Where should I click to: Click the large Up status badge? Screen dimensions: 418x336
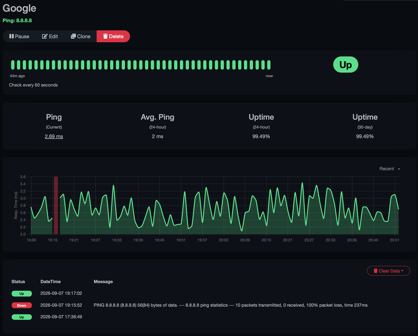(346, 64)
